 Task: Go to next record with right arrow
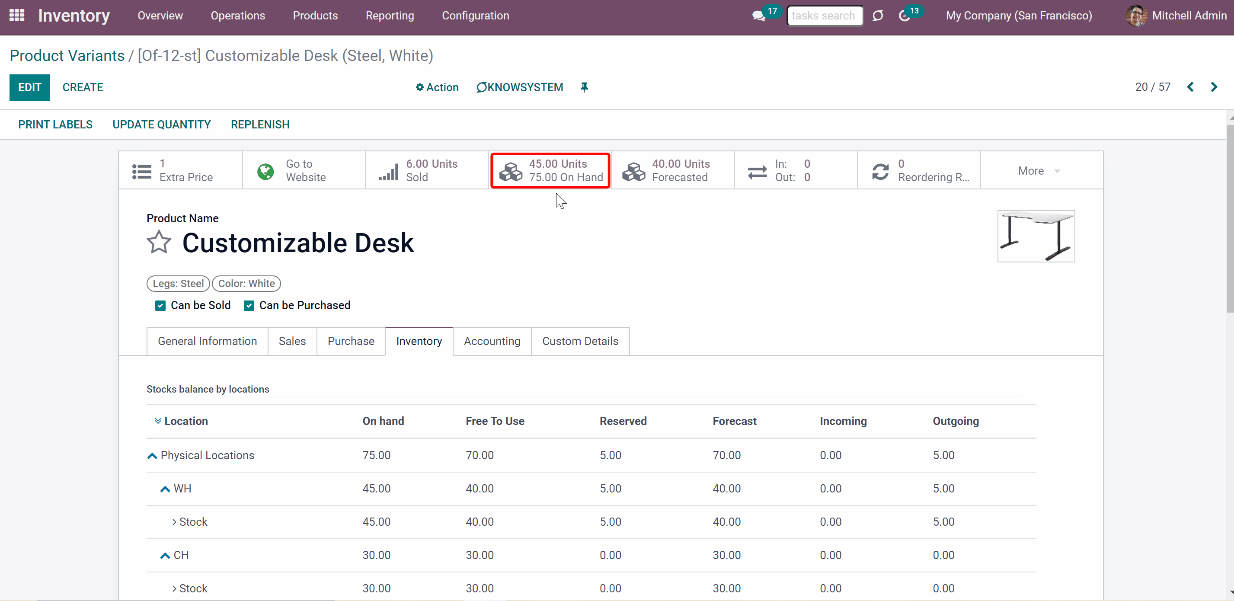(x=1214, y=86)
